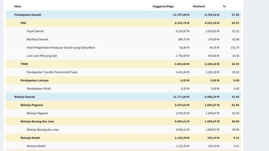Toggle the bold Belanja Modal group

123,138
